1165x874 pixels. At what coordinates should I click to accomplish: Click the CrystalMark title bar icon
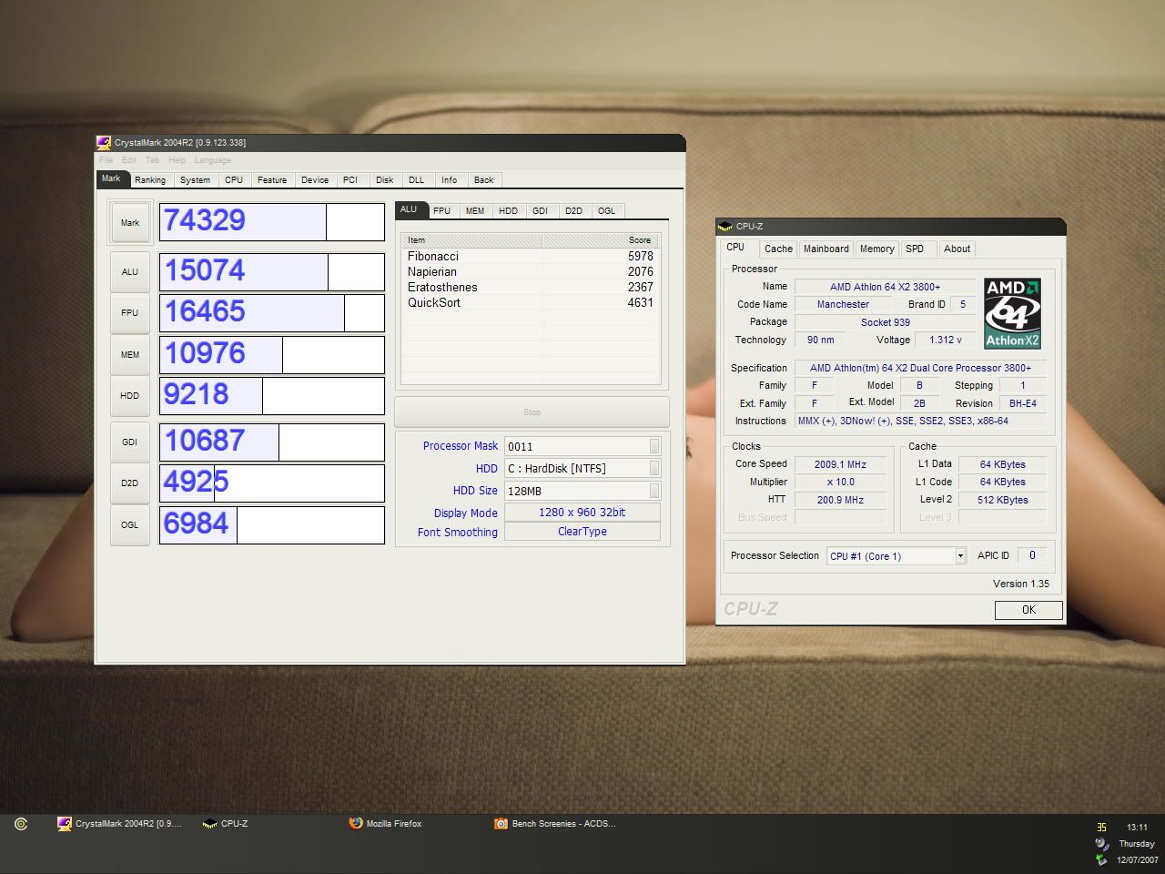point(104,142)
